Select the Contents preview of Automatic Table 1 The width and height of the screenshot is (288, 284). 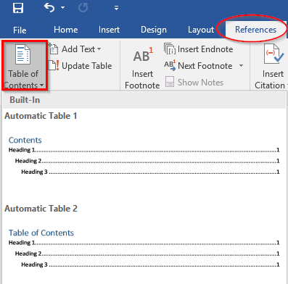(x=25, y=140)
